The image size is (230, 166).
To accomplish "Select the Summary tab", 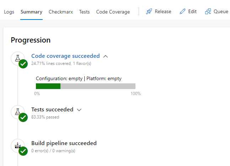I will click(x=31, y=12).
